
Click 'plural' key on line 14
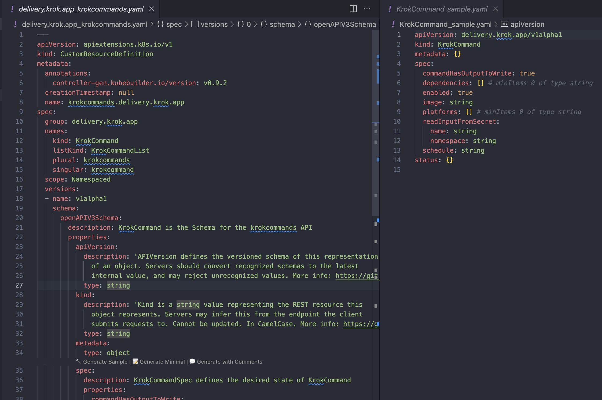(64, 160)
